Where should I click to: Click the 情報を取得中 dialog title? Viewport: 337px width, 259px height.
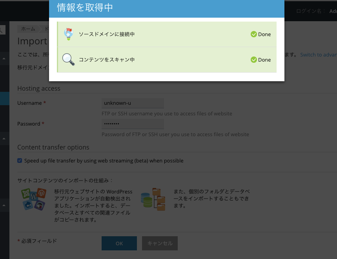coord(85,7)
